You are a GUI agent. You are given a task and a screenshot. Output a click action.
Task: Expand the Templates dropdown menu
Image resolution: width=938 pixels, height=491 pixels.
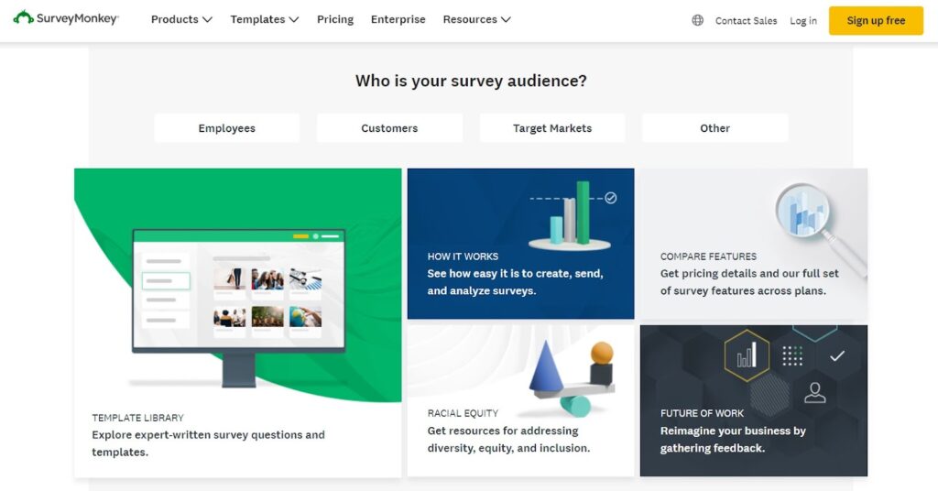[x=265, y=19]
